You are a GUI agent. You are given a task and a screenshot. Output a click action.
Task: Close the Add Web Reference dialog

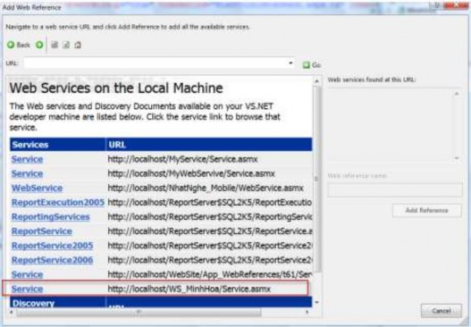tap(457, 5)
